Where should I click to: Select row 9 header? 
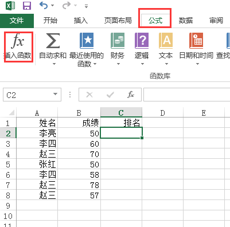[8, 206]
